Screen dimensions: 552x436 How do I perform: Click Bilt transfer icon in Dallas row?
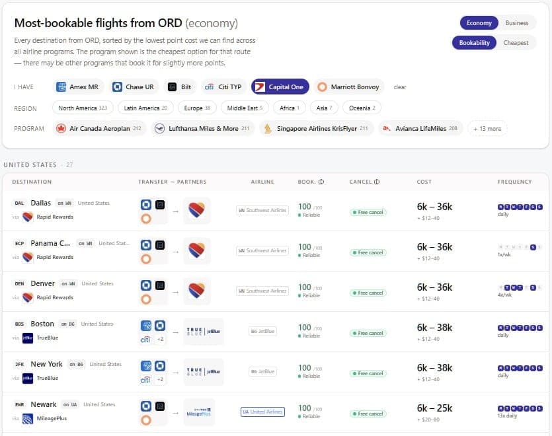coord(160,204)
